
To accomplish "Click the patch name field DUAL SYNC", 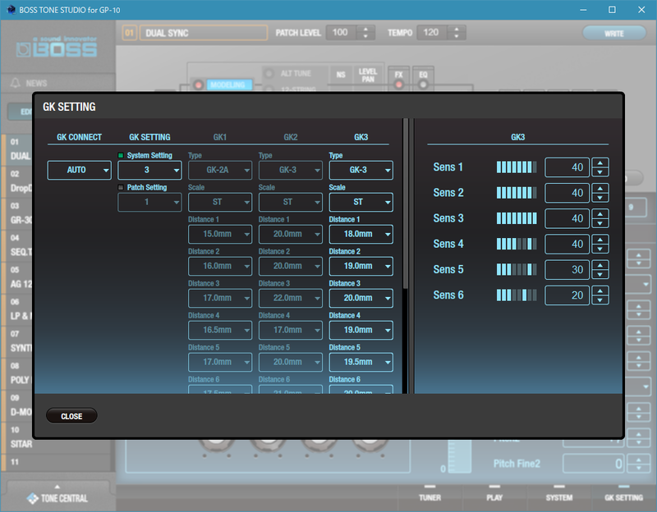I will (204, 33).
